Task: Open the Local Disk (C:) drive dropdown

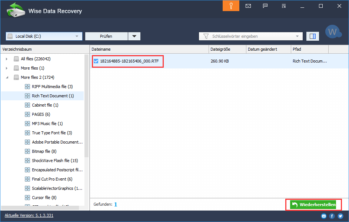Action: pos(44,36)
